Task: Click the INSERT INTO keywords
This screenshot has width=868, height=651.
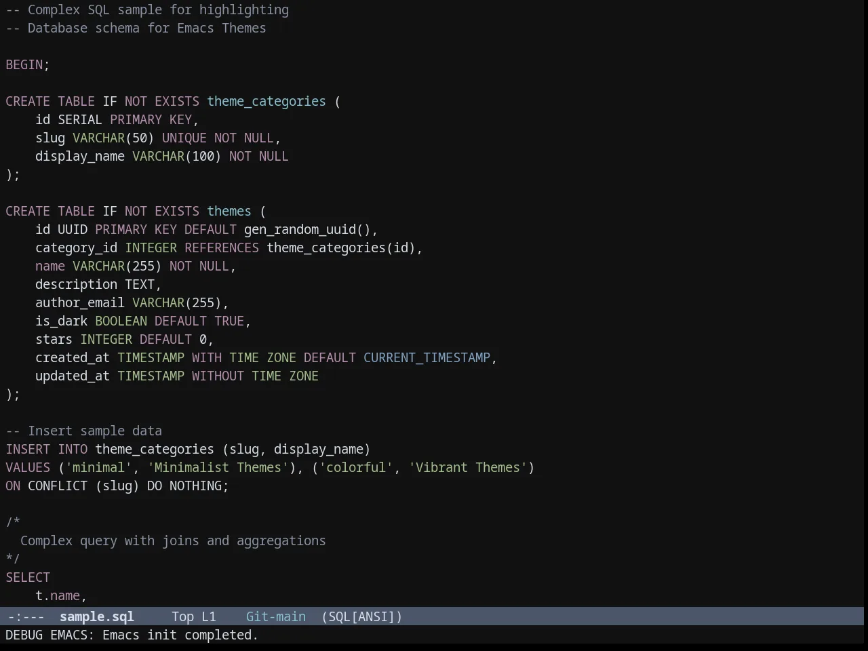Action: tap(47, 450)
